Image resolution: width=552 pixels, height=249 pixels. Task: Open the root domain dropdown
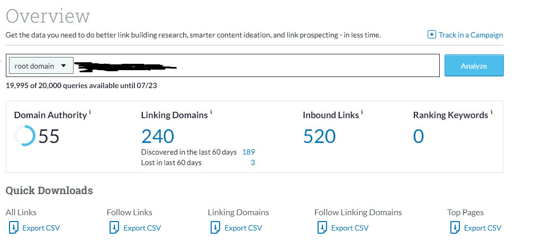(x=40, y=66)
